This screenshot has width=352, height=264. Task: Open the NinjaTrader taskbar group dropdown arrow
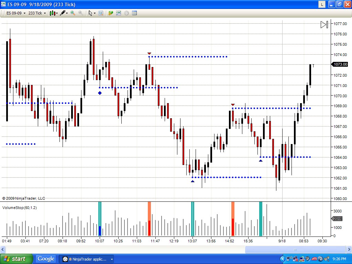(112, 259)
